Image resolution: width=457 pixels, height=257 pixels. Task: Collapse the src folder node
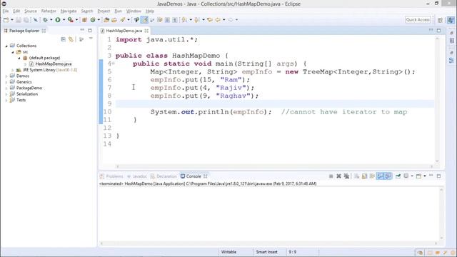click(13, 52)
